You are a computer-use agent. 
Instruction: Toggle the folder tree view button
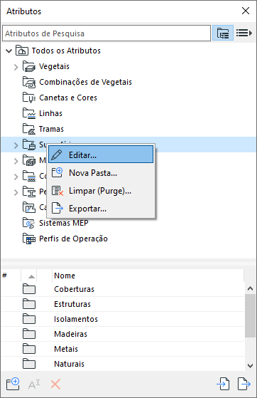222,33
